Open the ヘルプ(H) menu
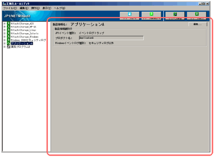Viewport: 214px width, 157px height. click(x=60, y=8)
